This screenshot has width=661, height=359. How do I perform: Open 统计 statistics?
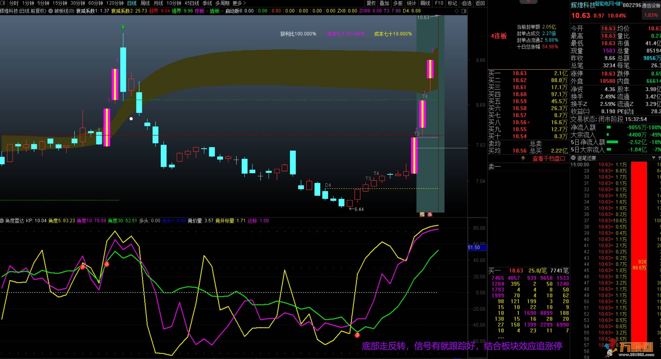[411, 3]
